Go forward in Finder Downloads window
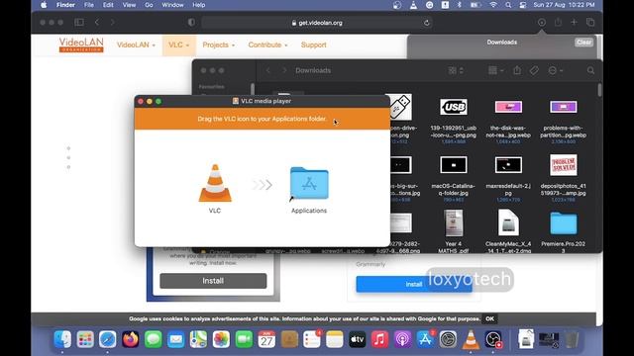634x356 pixels. pos(284,70)
